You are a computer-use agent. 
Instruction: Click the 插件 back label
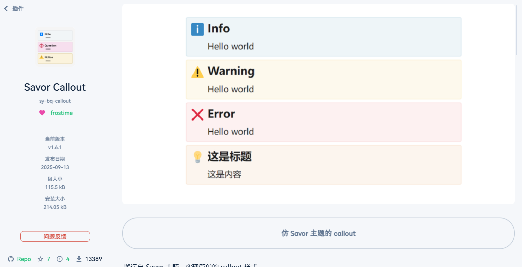coord(18,9)
